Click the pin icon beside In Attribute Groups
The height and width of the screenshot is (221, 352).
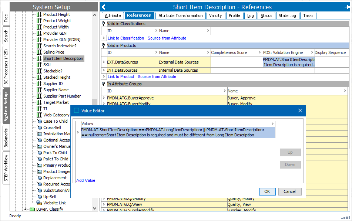pos(104,84)
